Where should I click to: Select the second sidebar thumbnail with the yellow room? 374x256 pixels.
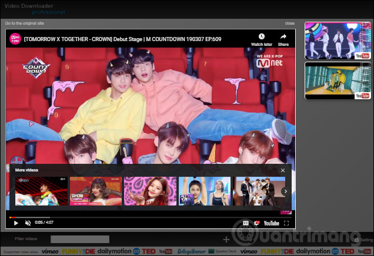coord(338,80)
